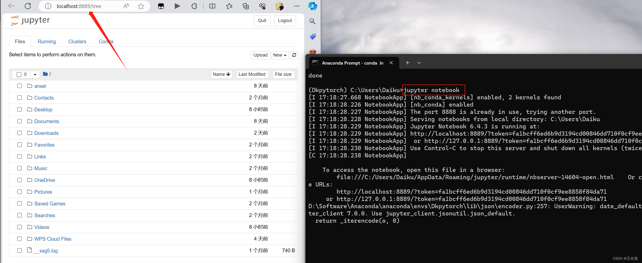This screenshot has width=642, height=263.
Task: Check the __ssg5.log file checkbox
Action: [x=19, y=250]
